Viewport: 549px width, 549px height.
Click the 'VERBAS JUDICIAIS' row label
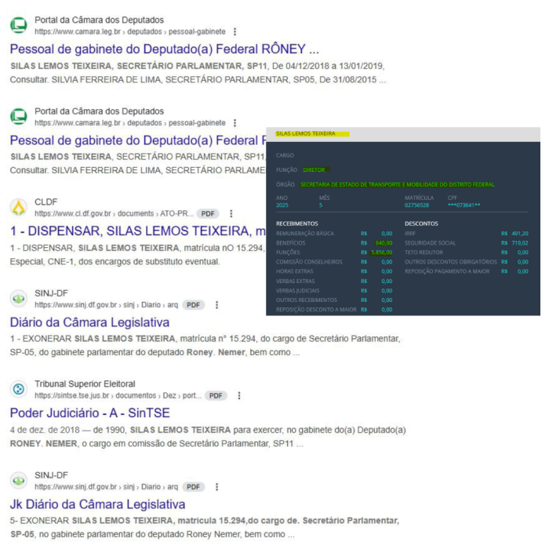[297, 291]
